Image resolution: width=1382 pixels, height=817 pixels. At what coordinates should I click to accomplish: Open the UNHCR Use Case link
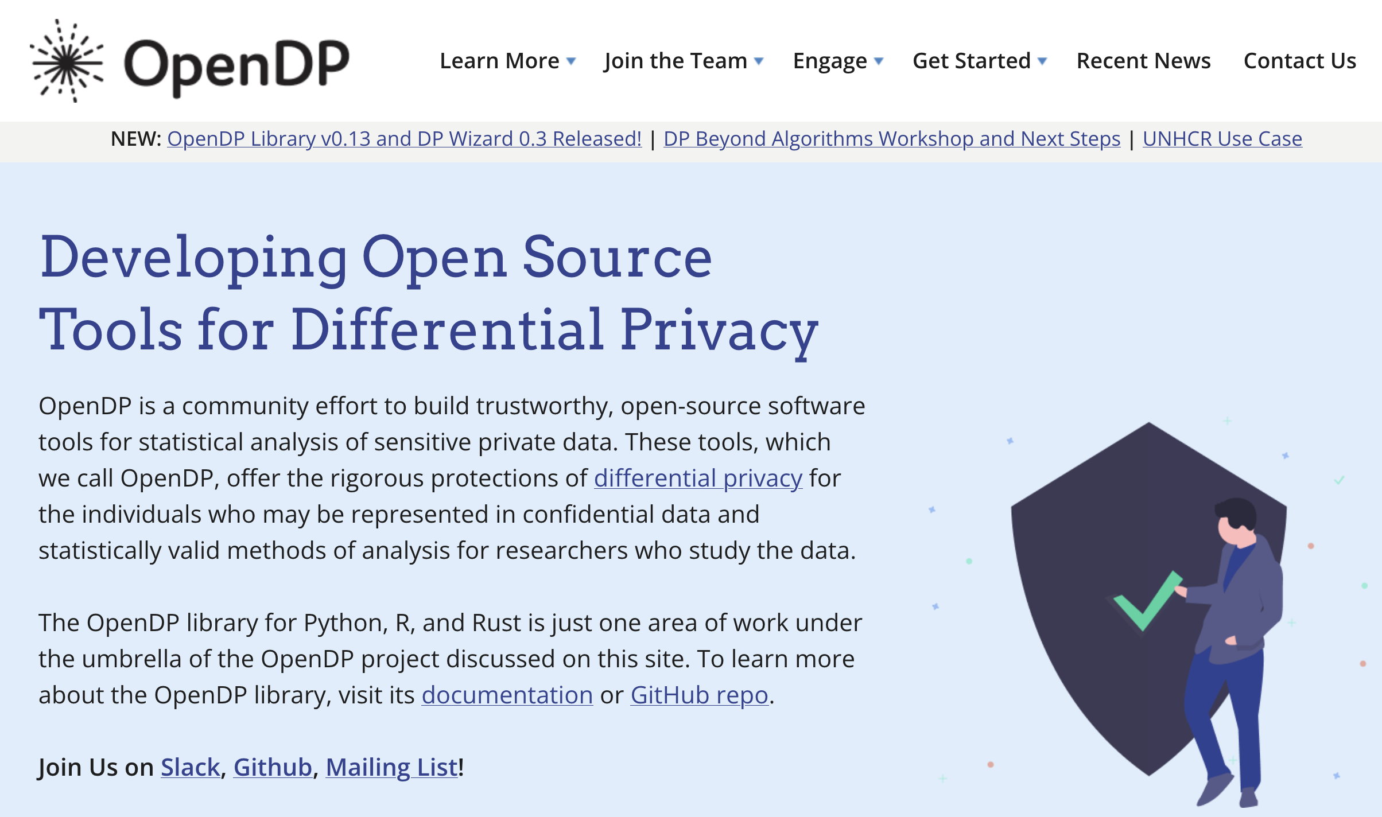tap(1222, 139)
